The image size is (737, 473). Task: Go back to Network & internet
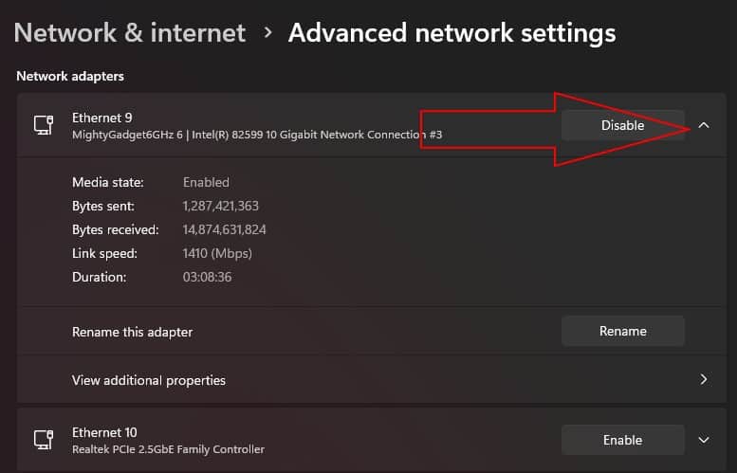pos(130,33)
